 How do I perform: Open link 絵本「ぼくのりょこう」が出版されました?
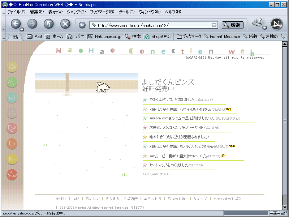[x=180, y=137]
